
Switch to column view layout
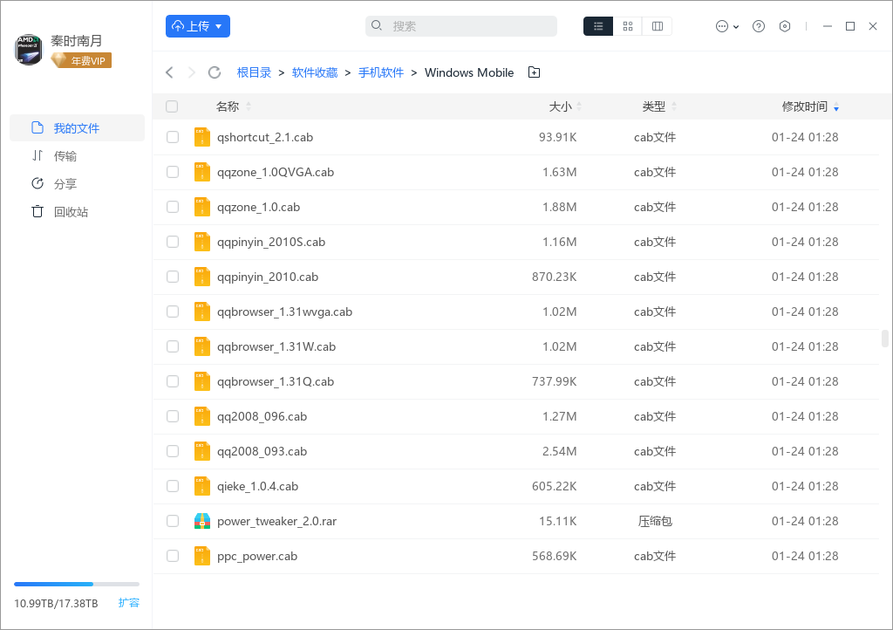click(x=657, y=26)
